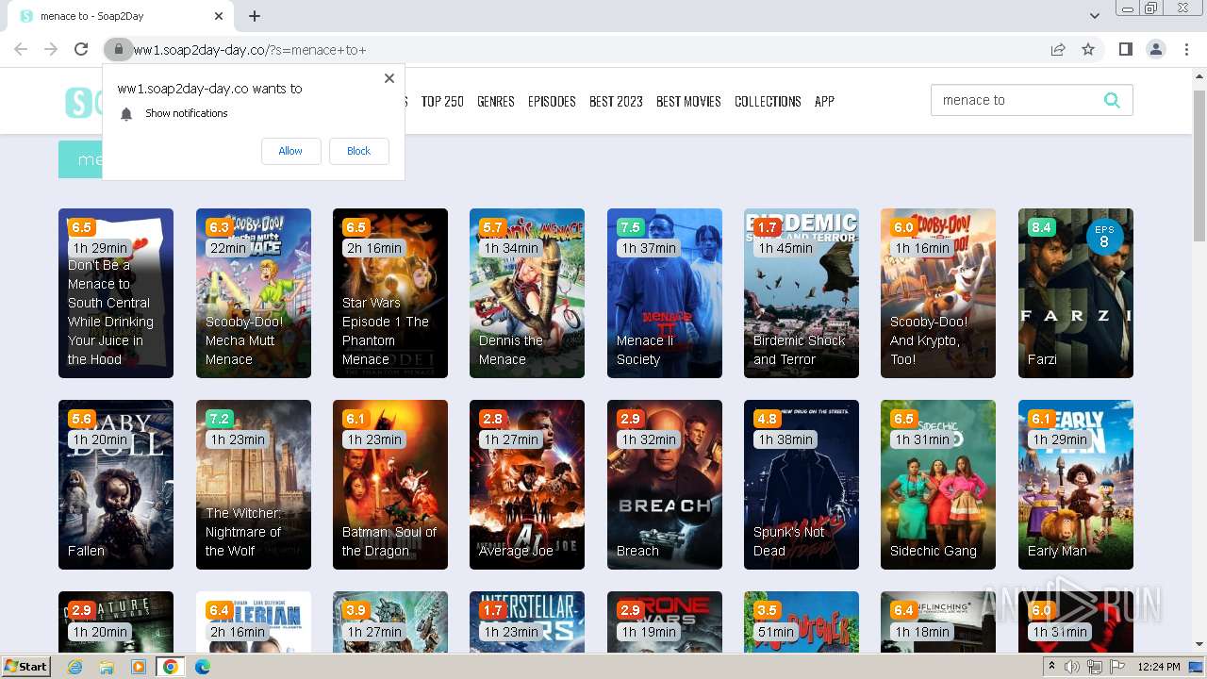Open the Breach movie poster
Image resolution: width=1207 pixels, height=679 pixels.
(665, 485)
